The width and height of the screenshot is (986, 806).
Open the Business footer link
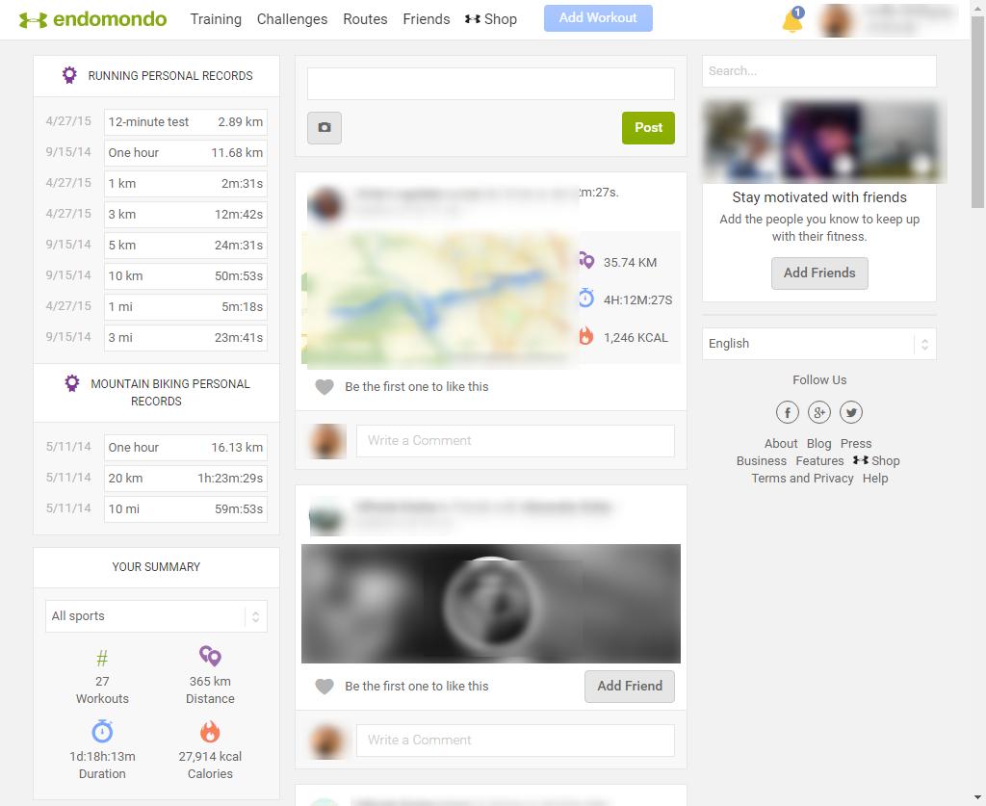tap(762, 461)
